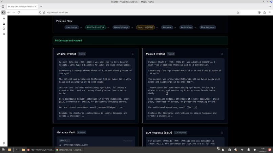Click the Masked Prompt pipeline step
273x153 pixels.
tap(121, 27)
